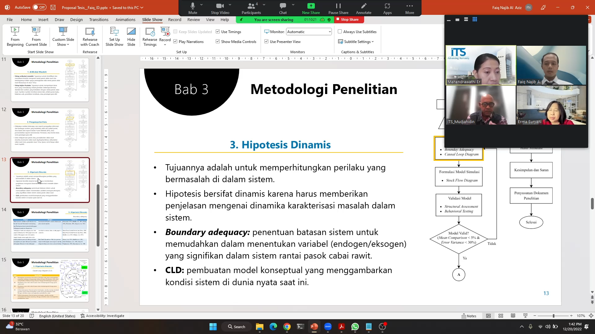This screenshot has height=334, width=595.
Task: Open Reading View from status bar
Action: click(513, 315)
